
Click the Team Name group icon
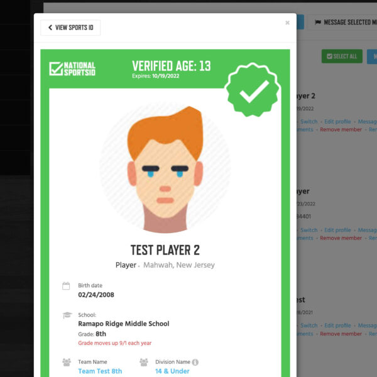coord(67,362)
